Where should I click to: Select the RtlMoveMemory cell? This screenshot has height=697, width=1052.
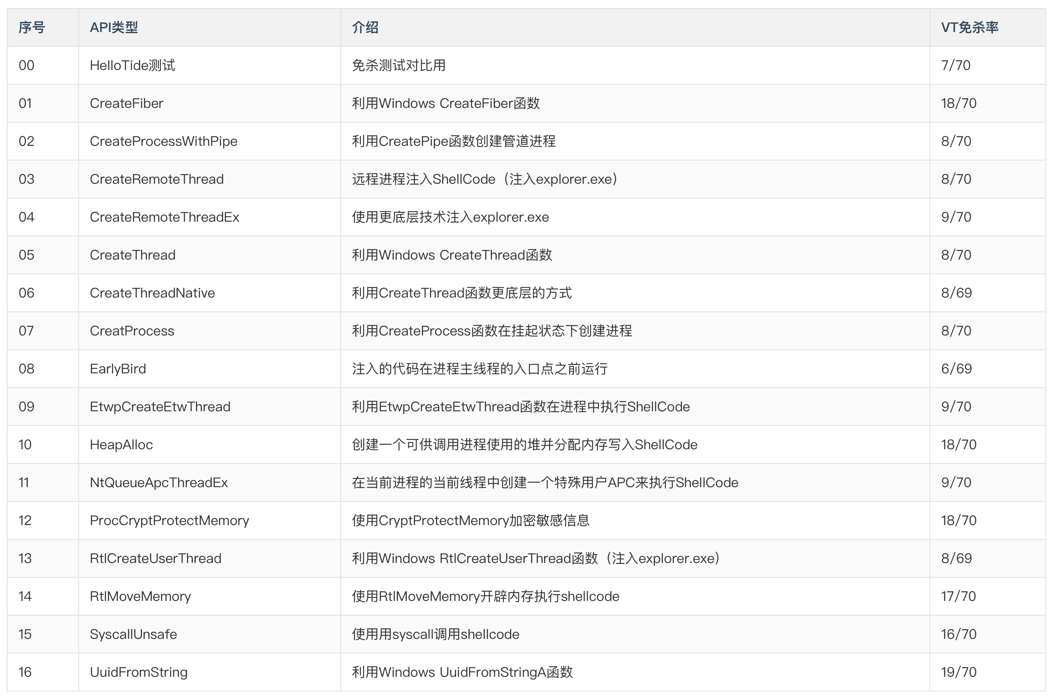[140, 596]
